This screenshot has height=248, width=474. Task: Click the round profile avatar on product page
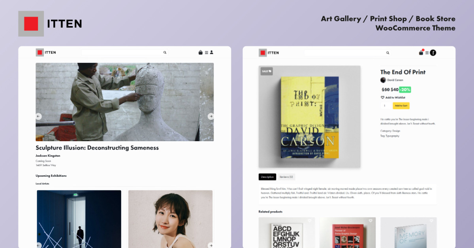tap(433, 53)
